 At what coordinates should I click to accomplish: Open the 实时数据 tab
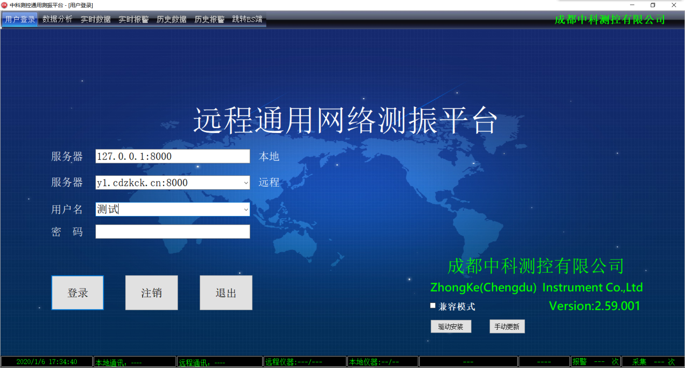pyautogui.click(x=95, y=19)
